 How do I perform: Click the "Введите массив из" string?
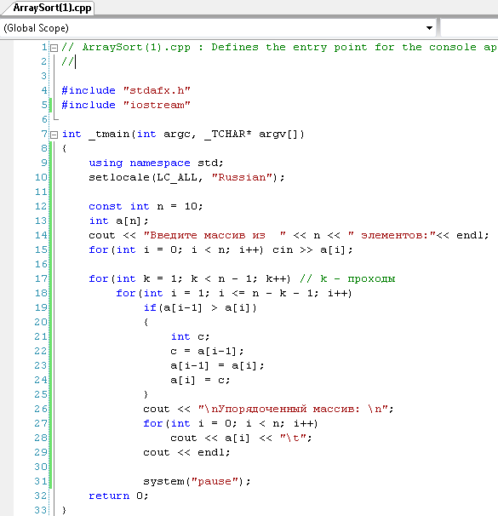pos(215,235)
